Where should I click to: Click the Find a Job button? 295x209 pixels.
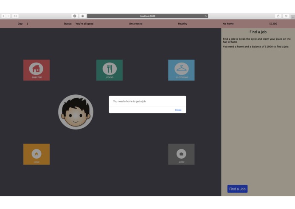[237, 189]
